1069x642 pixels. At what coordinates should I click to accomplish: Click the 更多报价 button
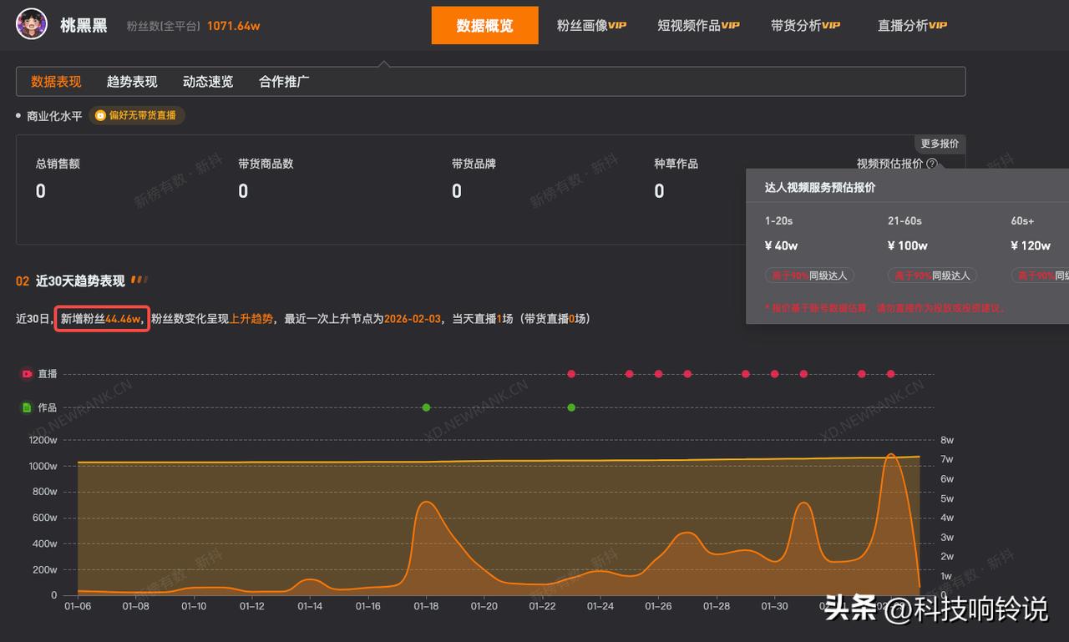pos(940,144)
